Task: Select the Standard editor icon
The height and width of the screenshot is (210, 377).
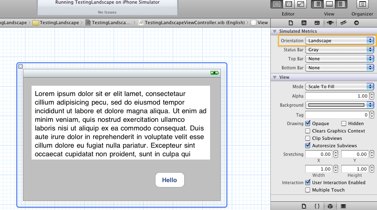Action: (x=277, y=4)
